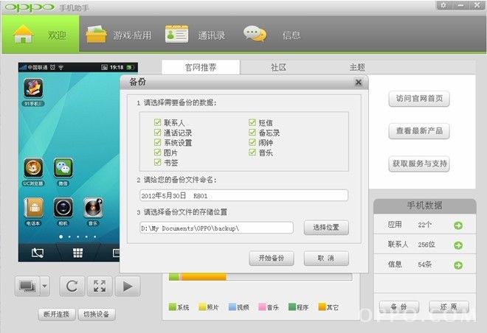Click 开始备份 to start backup
The height and width of the screenshot is (333, 487).
[272, 258]
